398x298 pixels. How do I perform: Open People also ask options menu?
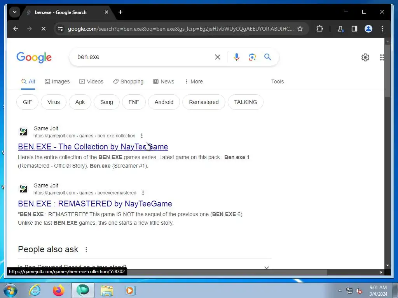(86, 249)
